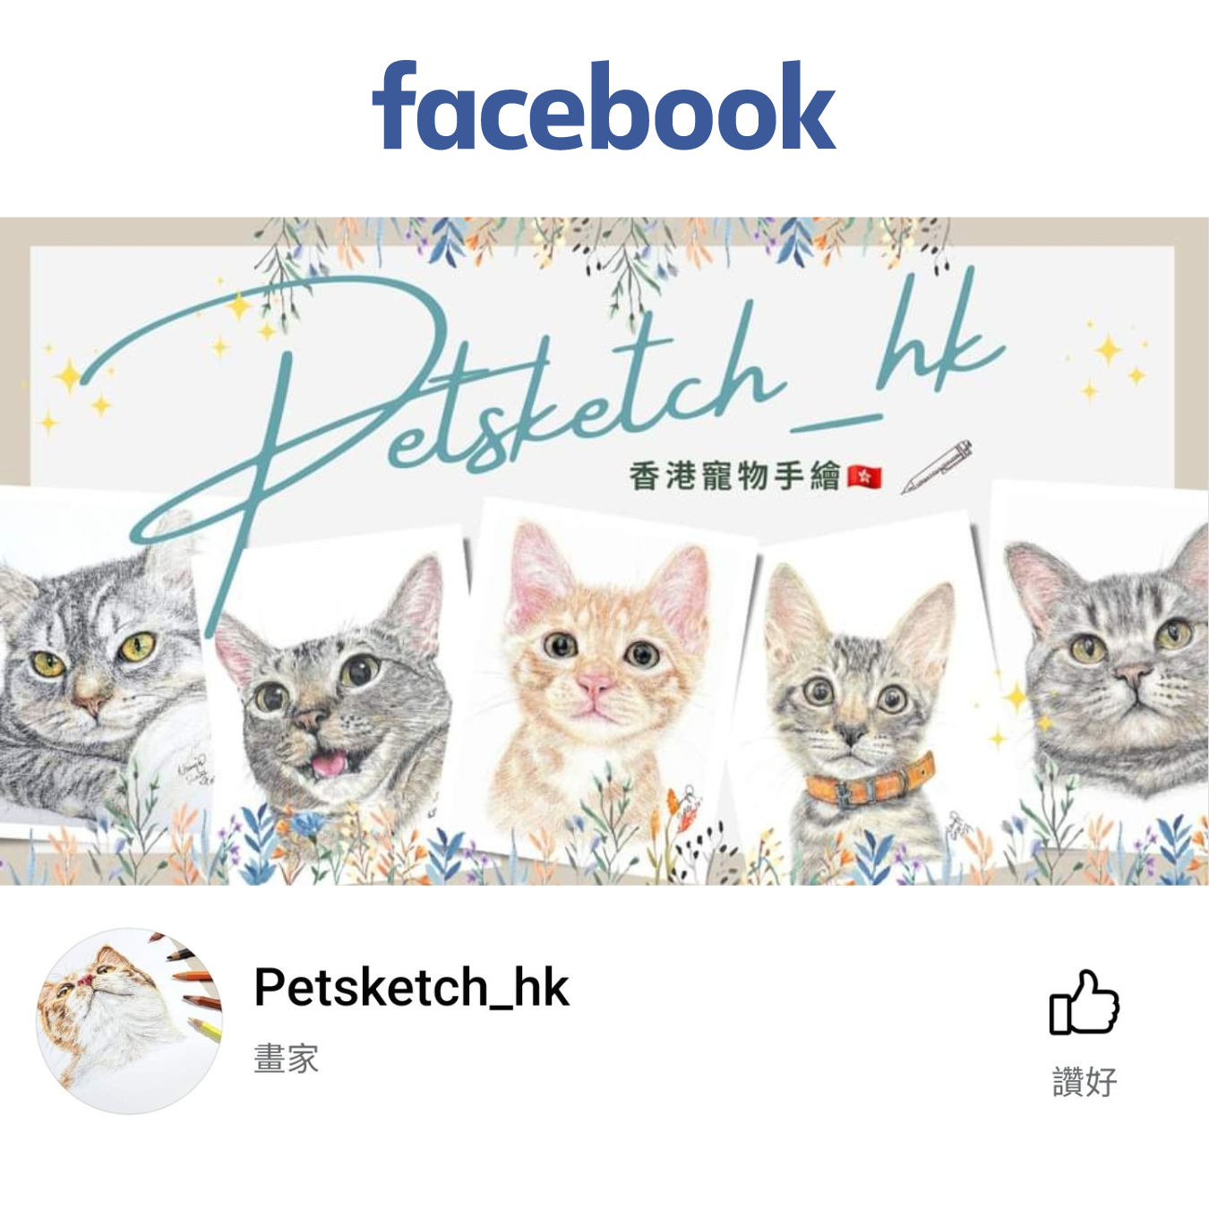1209x1209 pixels.
Task: Click the Hong Kong flag icon
Action: click(864, 477)
